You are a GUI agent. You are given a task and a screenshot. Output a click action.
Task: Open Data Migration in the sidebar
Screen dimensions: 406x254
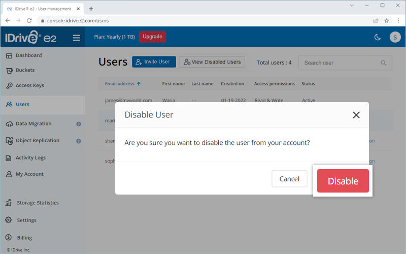33,123
